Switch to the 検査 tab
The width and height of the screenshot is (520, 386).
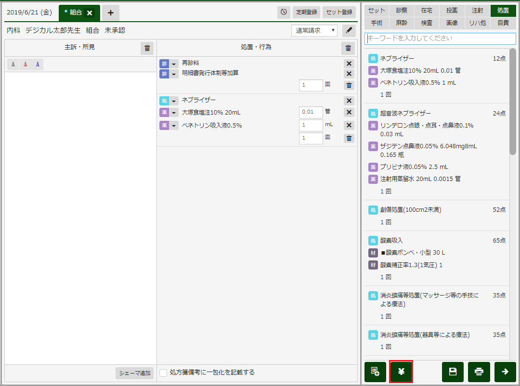427,23
